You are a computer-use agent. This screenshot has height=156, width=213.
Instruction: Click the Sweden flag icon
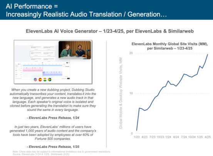coord(50,80)
